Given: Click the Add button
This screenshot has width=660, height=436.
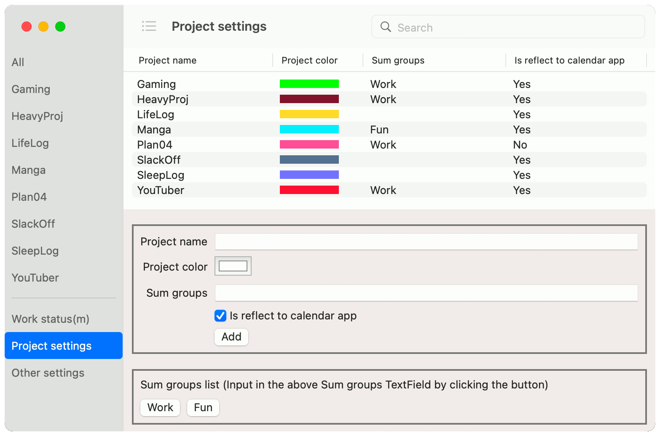Looking at the screenshot, I should (x=231, y=337).
